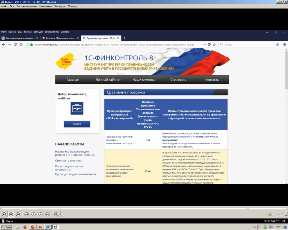288x230 pixels.
Task: Click the 'Есть' cell in the comparison table
Action: (x=148, y=171)
